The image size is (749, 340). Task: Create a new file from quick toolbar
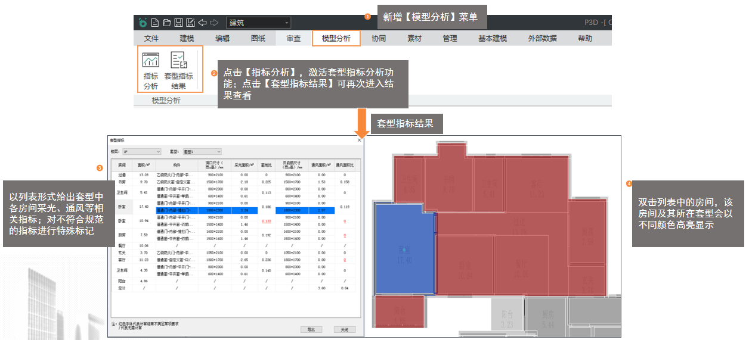pyautogui.click(x=154, y=23)
